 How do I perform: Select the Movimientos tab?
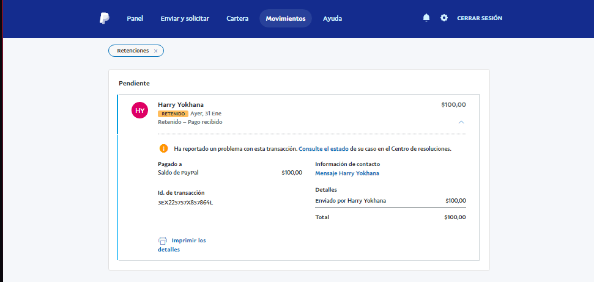tap(286, 18)
